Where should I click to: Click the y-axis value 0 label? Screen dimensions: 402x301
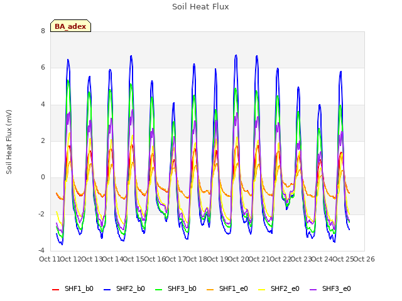coord(43,177)
